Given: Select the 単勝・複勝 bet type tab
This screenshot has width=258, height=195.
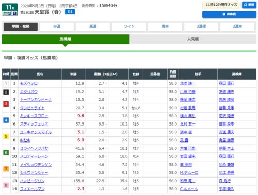Looking at the screenshot, I should [x=21, y=27].
